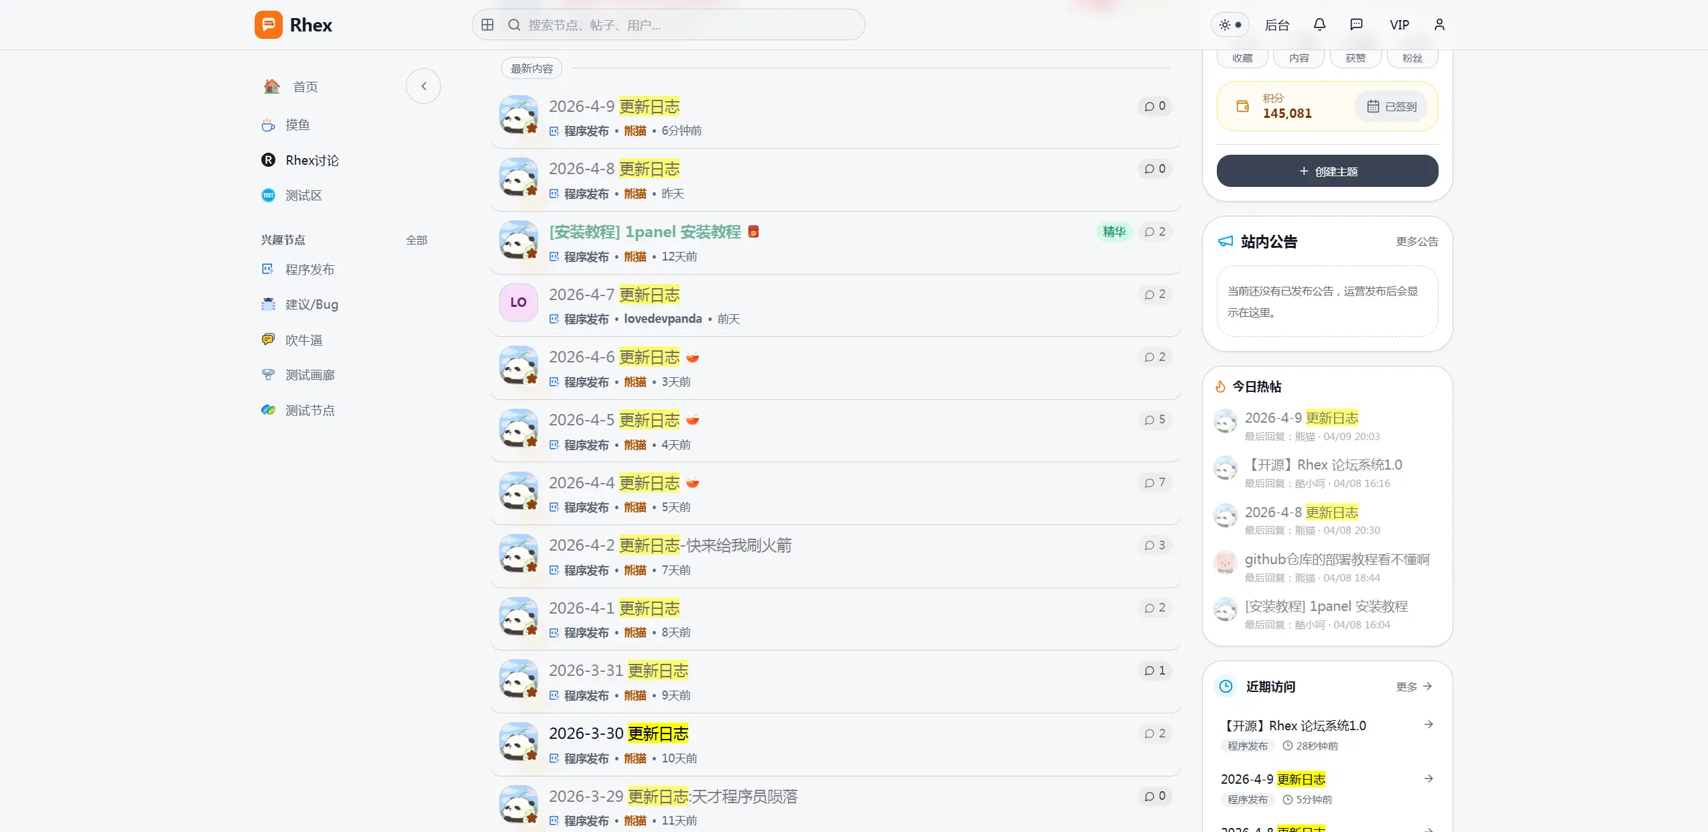Open the LO avatar of lovedevpanda
This screenshot has width=1708, height=832.
pos(519,302)
